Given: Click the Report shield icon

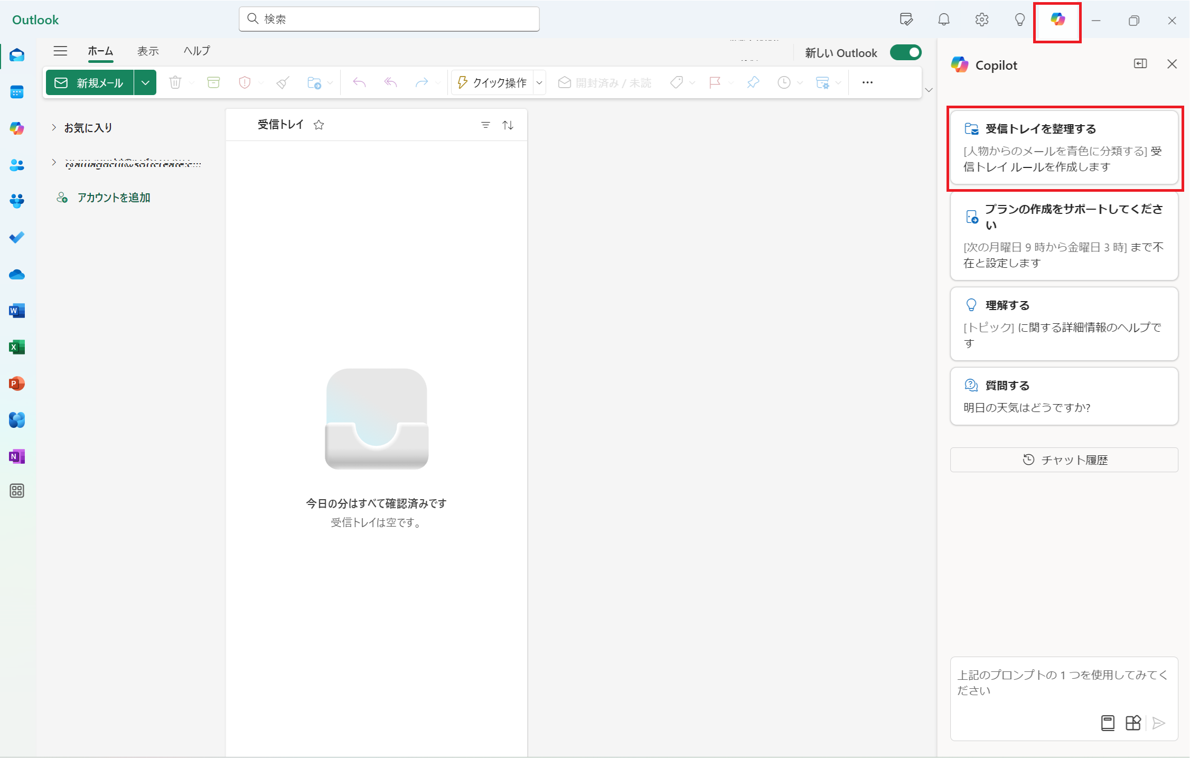Looking at the screenshot, I should tap(245, 82).
